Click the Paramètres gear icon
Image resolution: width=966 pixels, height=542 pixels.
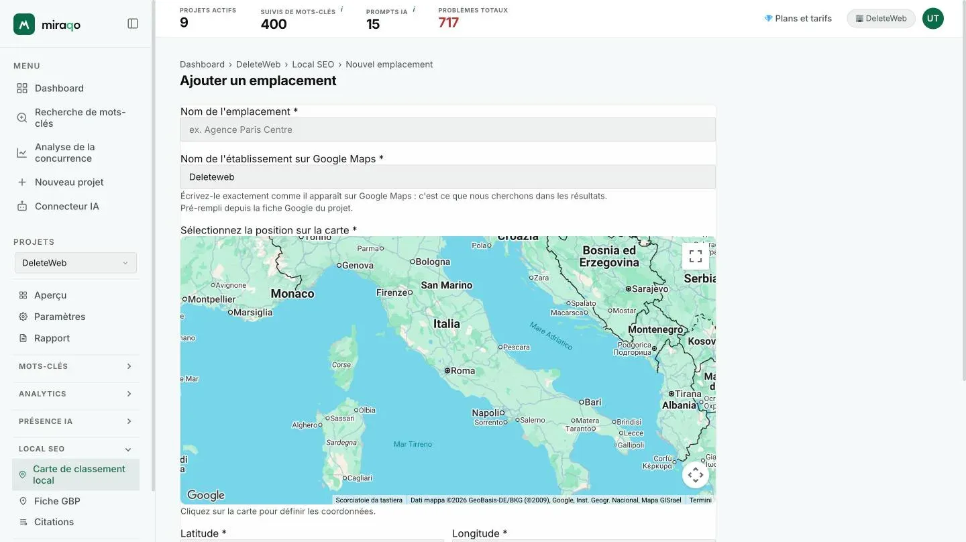click(x=23, y=317)
